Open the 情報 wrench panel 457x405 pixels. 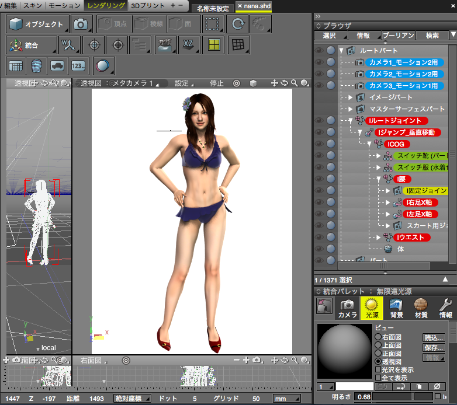click(x=445, y=308)
